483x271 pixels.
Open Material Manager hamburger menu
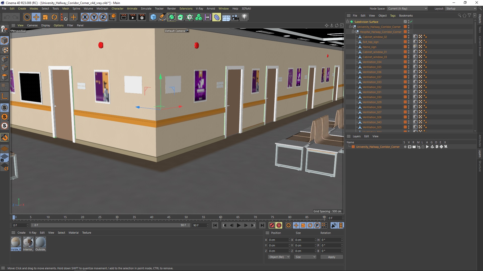tap(13, 233)
